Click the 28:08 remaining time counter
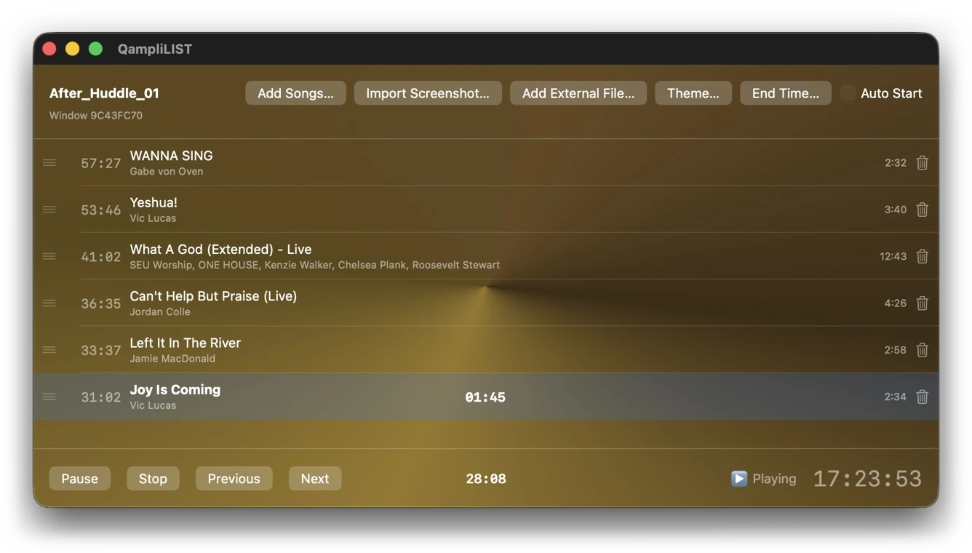Viewport: 972px width, 553px height. coord(486,479)
